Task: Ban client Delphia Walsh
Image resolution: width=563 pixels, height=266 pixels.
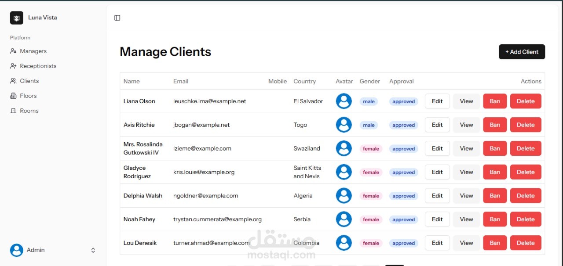Action: (495, 196)
